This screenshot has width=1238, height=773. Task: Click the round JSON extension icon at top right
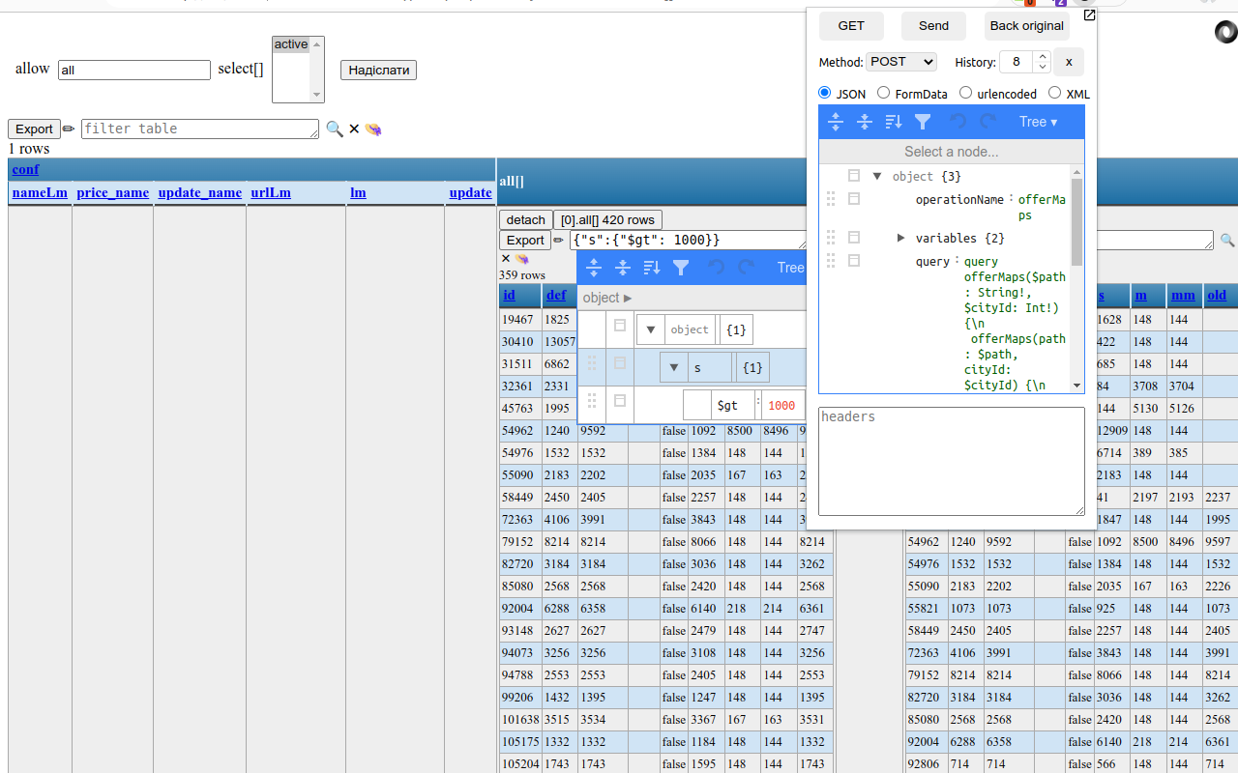[1225, 32]
